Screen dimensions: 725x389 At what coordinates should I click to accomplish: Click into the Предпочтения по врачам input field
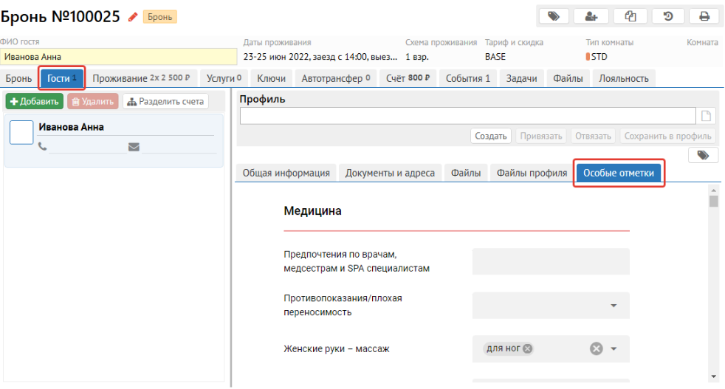point(550,262)
